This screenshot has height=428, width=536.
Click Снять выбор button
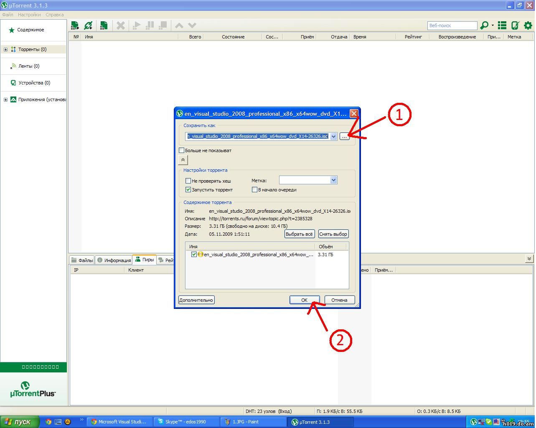point(333,234)
